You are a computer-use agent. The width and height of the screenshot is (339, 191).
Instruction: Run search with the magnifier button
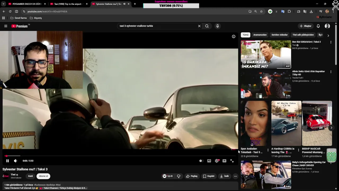click(207, 26)
